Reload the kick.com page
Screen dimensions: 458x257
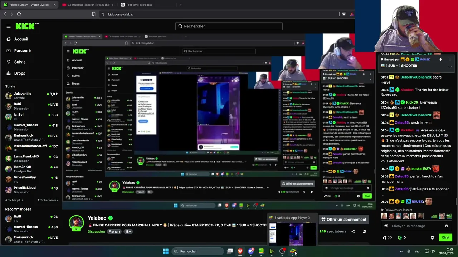(x=19, y=14)
